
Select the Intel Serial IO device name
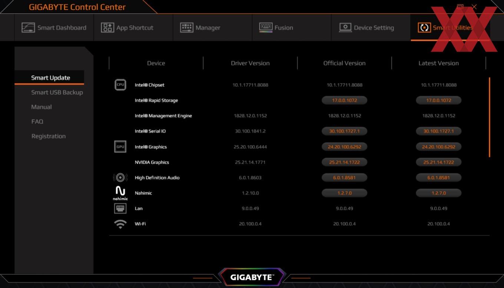point(150,131)
